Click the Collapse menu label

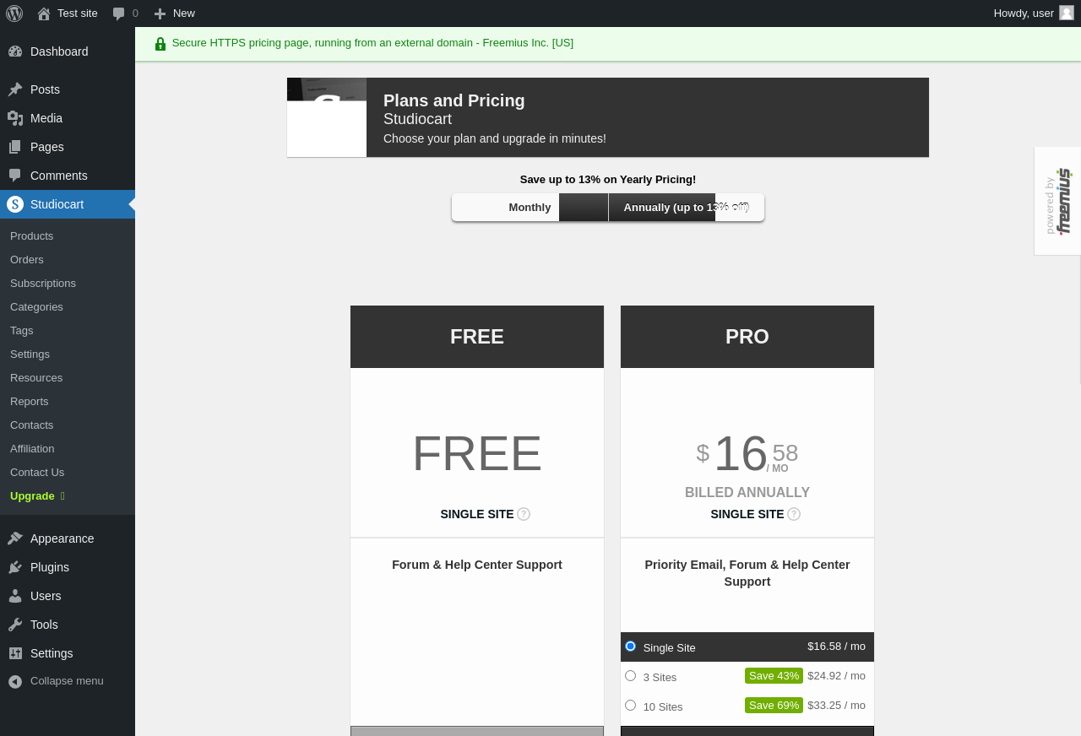67,681
